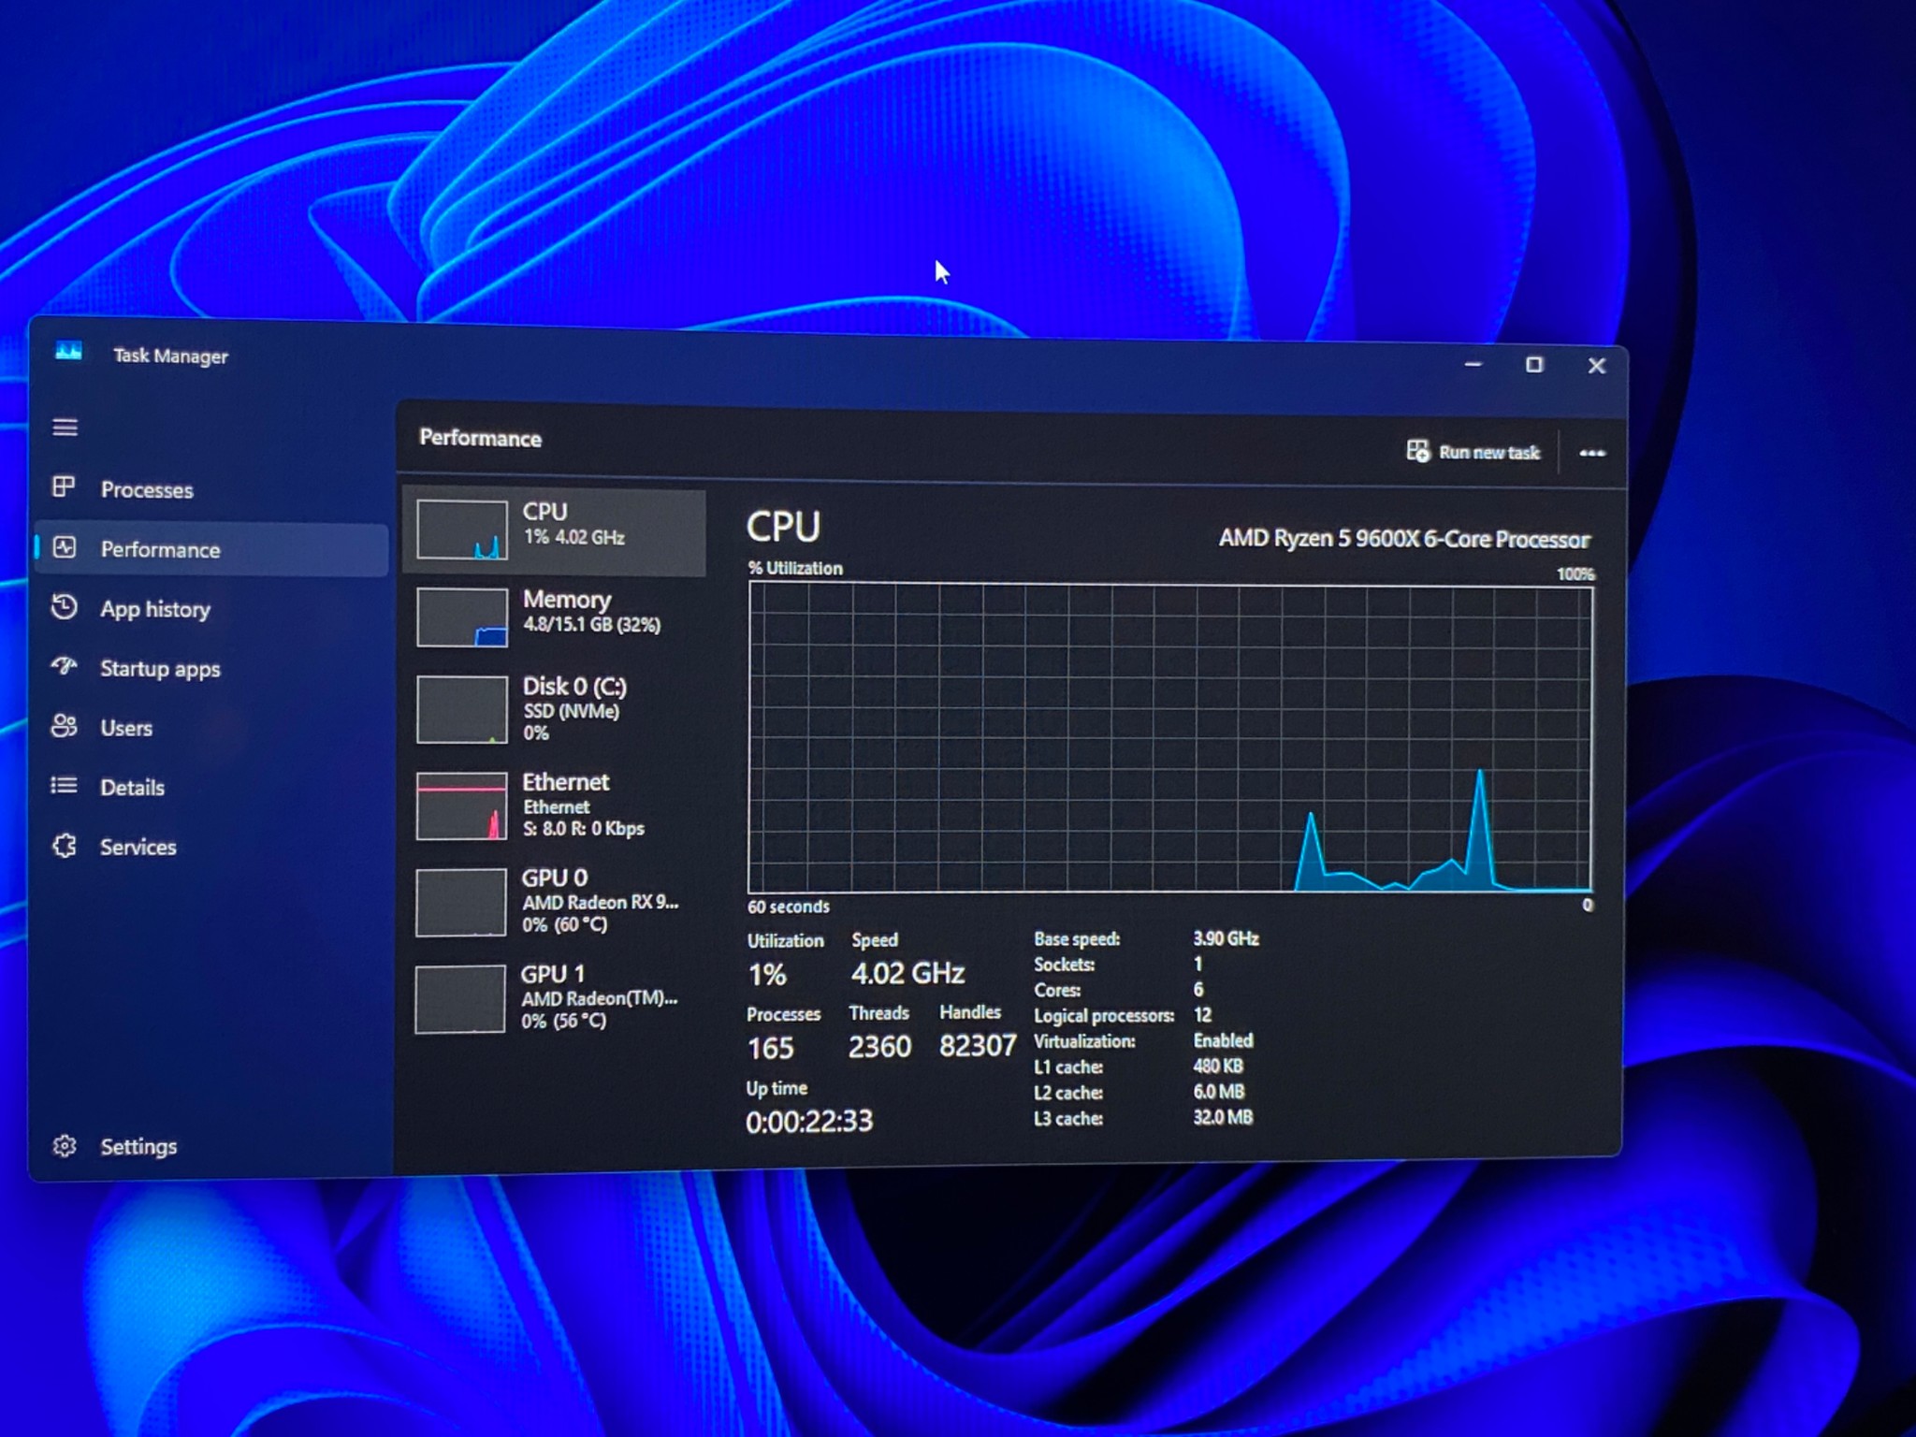The height and width of the screenshot is (1437, 1916).
Task: Click the Logical processors value 12
Action: (x=1202, y=1015)
